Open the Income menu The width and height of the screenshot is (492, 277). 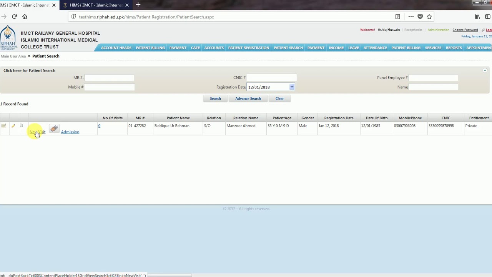click(x=336, y=48)
